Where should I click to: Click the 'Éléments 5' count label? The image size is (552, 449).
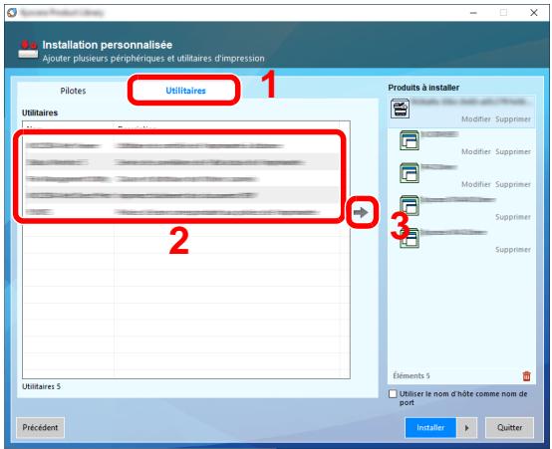(x=412, y=375)
